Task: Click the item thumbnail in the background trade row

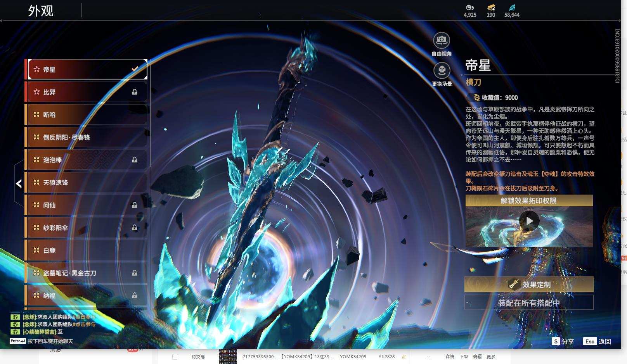Action: (x=228, y=357)
